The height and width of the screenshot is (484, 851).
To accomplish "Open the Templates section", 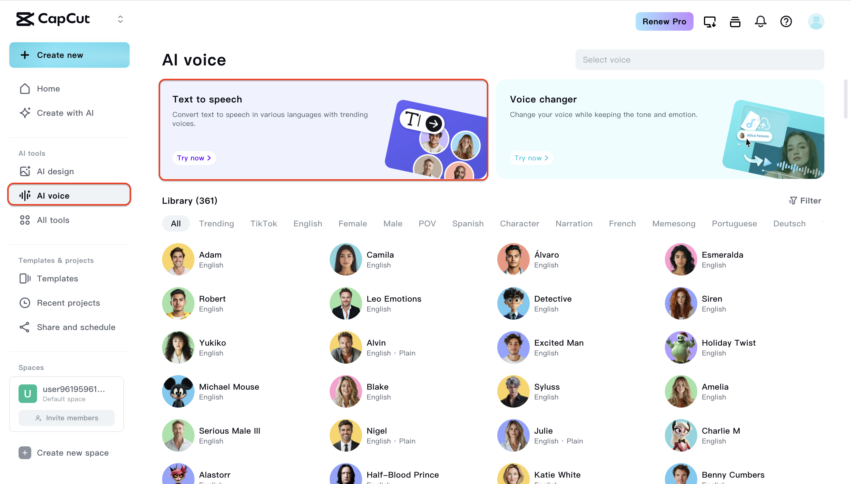I will click(57, 278).
